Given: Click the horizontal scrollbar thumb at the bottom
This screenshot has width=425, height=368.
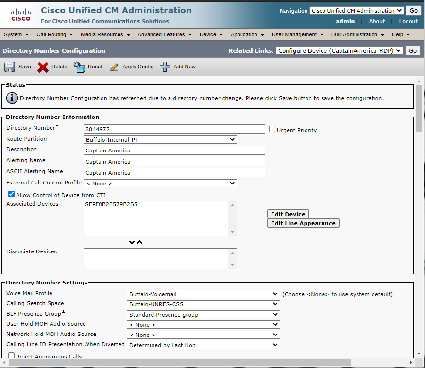Looking at the screenshot, I should (180, 362).
